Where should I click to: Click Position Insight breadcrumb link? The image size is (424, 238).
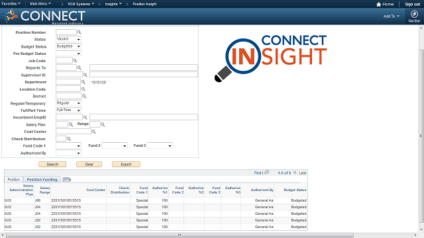point(144,4)
